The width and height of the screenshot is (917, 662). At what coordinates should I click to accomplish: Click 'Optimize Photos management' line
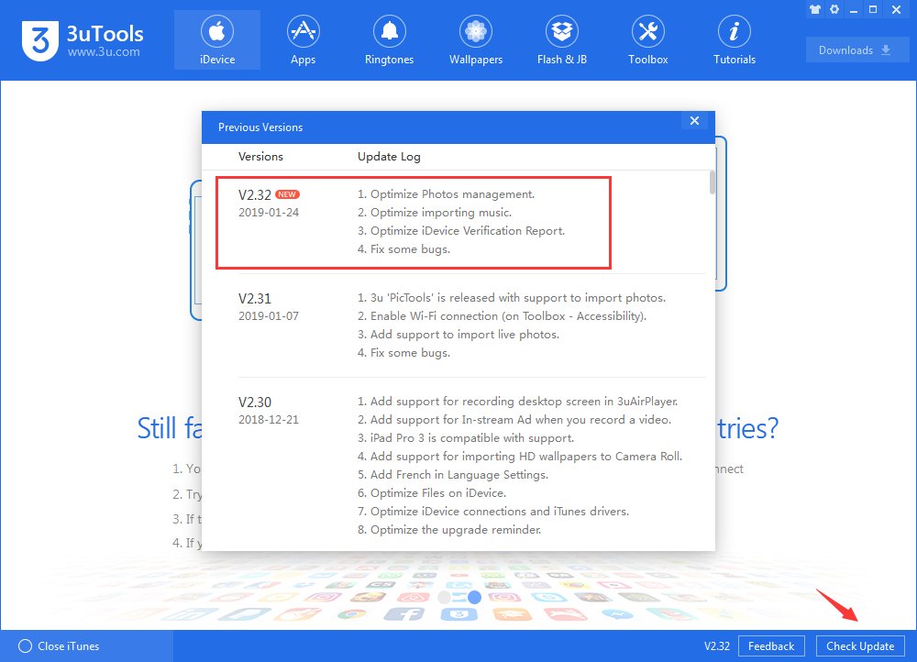pyautogui.click(x=447, y=194)
